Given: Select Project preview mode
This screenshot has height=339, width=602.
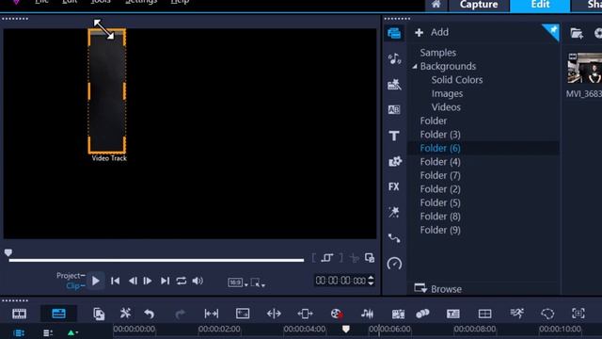Looking at the screenshot, I should [x=71, y=275].
